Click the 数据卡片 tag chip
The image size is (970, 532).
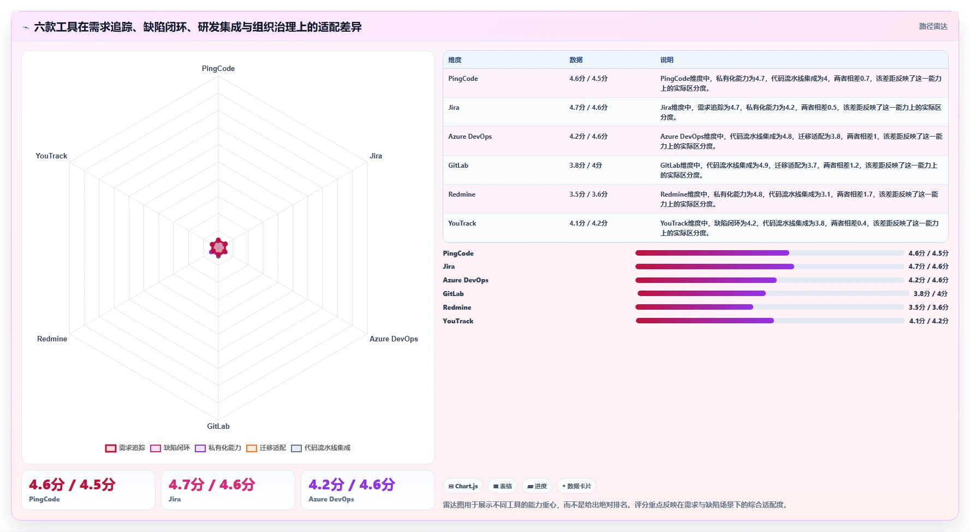pos(576,486)
